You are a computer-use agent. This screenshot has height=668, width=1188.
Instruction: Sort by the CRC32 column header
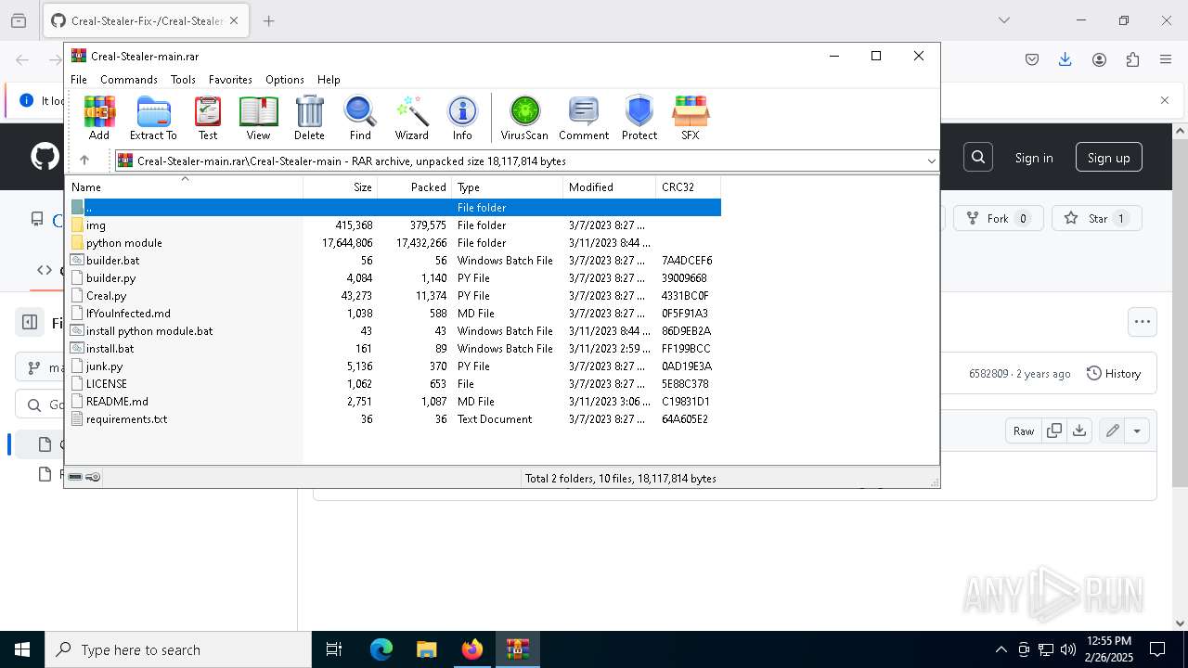pos(689,187)
